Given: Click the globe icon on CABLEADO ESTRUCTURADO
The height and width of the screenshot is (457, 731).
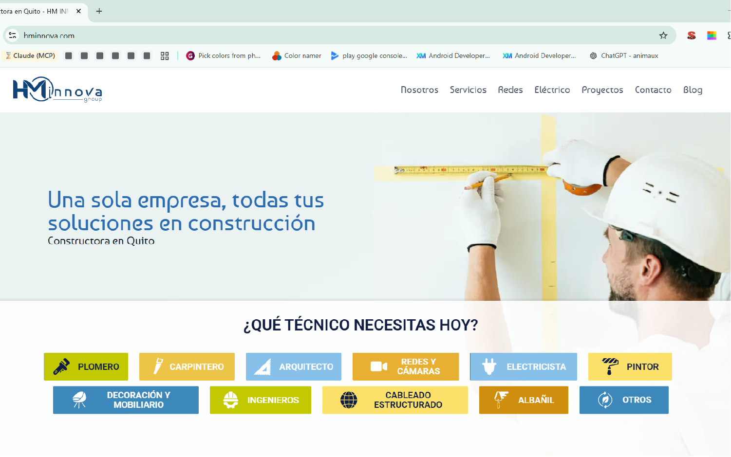Looking at the screenshot, I should pos(349,400).
